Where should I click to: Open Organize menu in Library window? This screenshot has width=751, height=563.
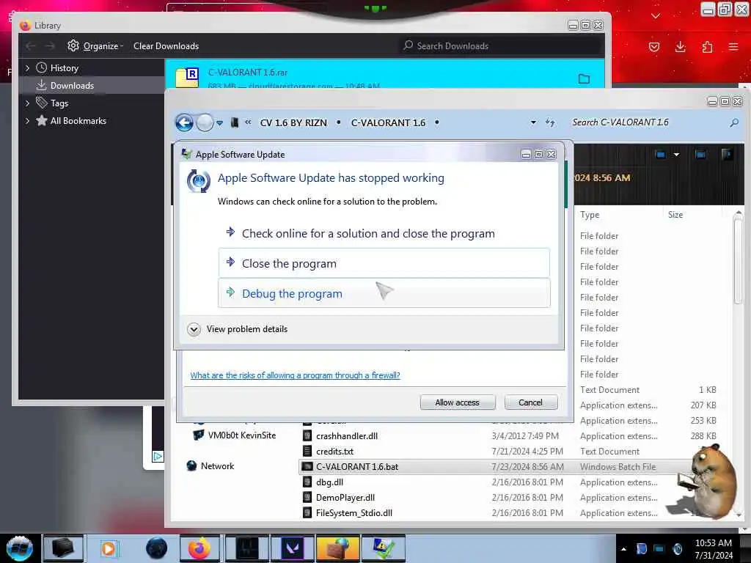click(95, 46)
